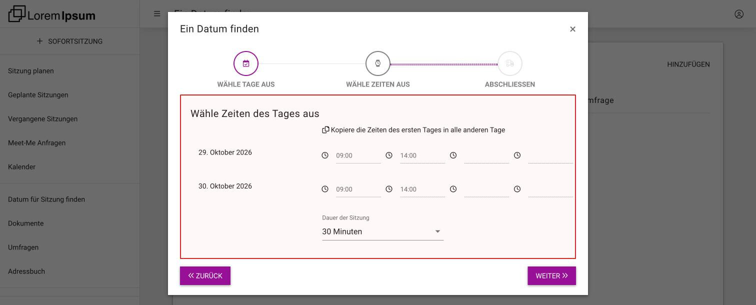Edit the 14:00 time for 30. Oktober
Viewport: 756px width, 305px height.
tap(422, 189)
